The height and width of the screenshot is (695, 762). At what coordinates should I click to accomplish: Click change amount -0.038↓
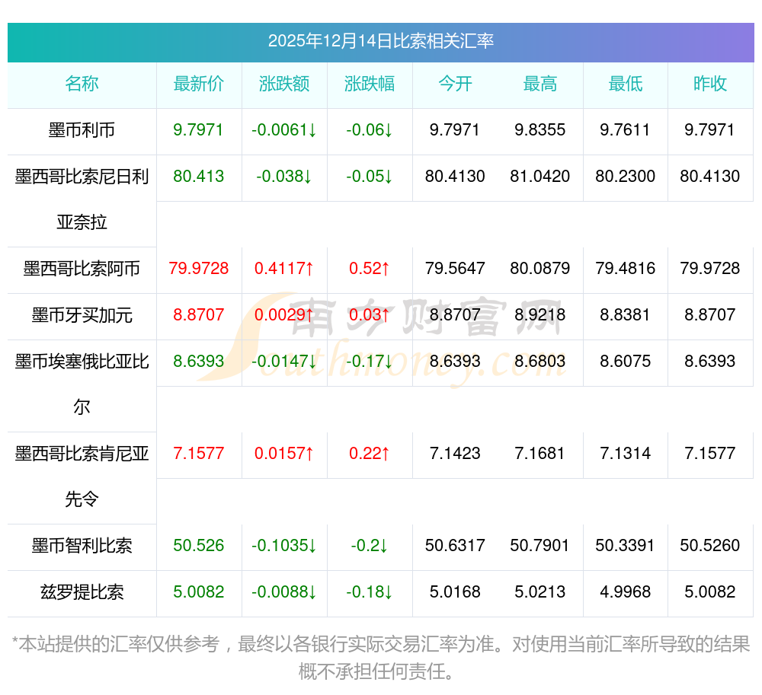click(x=283, y=176)
